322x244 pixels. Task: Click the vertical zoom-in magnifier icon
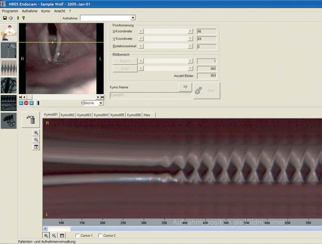(x=36, y=133)
